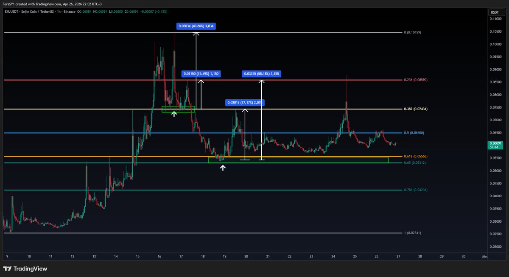The image size is (509, 277).
Task: Click the May label on the time axis
Action: (x=484, y=257)
